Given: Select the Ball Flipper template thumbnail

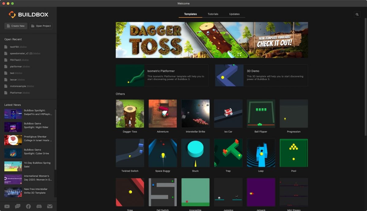Looking at the screenshot, I should click(x=261, y=113).
